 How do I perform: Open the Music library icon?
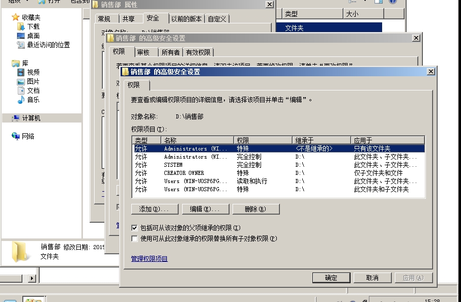click(x=21, y=100)
